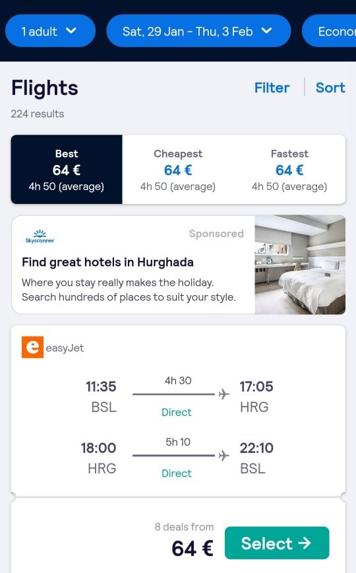Open the Sat 29 Jan – Thu 3 Feb date dropdown
This screenshot has width=356, height=573.
pos(198,31)
